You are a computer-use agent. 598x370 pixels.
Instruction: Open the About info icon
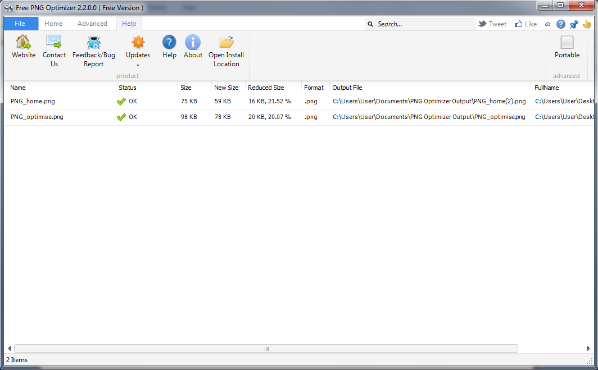click(193, 42)
